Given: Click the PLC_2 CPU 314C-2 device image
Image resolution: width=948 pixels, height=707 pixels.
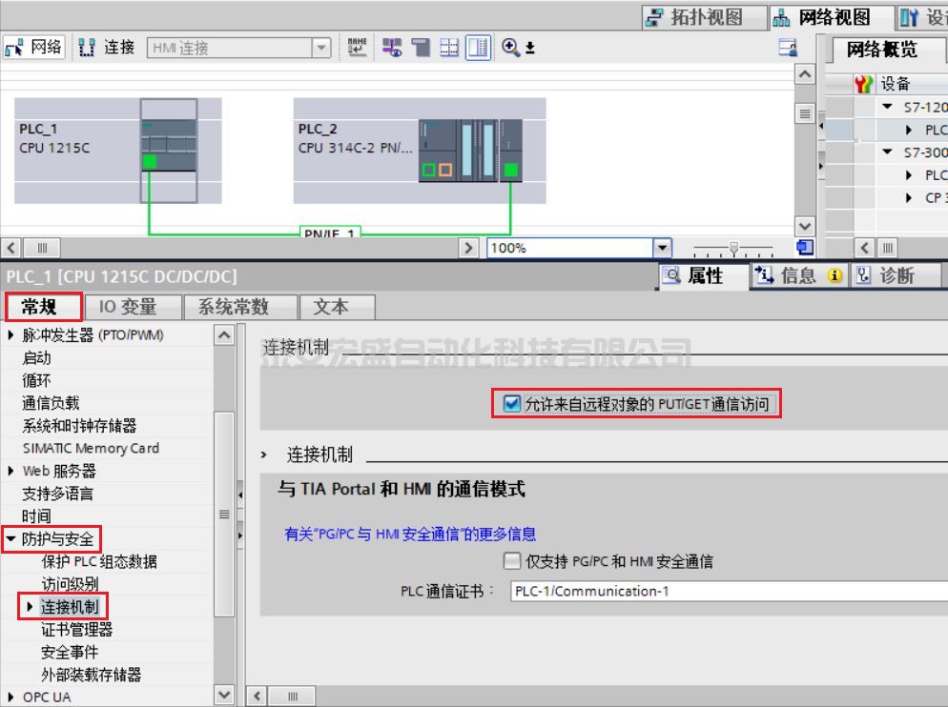Looking at the screenshot, I should (x=471, y=150).
